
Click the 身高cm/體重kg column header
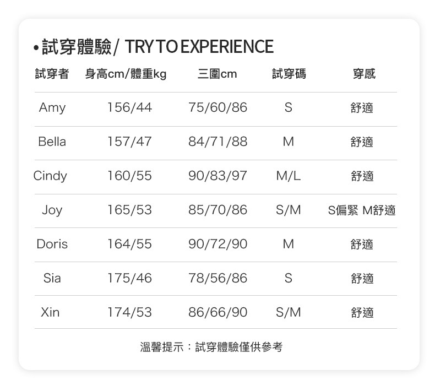point(126,74)
